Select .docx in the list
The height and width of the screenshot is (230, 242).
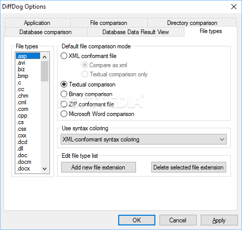pyautogui.click(x=28, y=168)
